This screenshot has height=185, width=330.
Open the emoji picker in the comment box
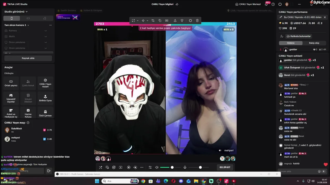coord(319,171)
